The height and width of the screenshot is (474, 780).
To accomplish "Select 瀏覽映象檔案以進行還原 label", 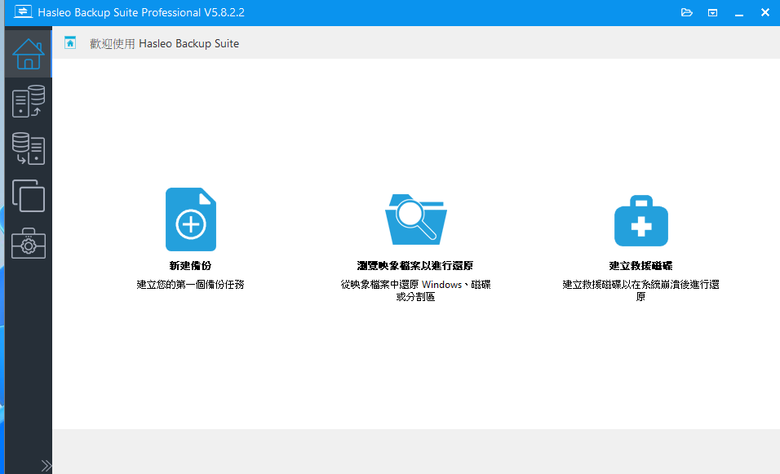I will [x=414, y=266].
